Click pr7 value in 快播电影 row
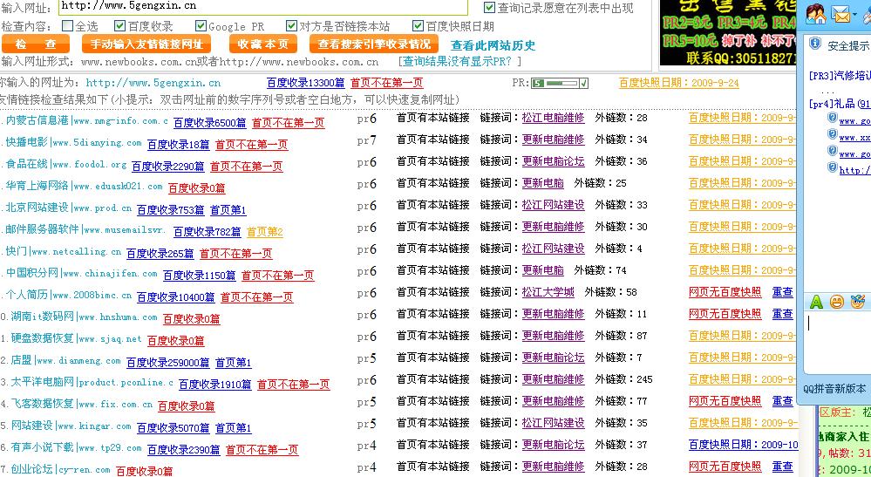Screen dimensions: 871x477 pos(366,140)
